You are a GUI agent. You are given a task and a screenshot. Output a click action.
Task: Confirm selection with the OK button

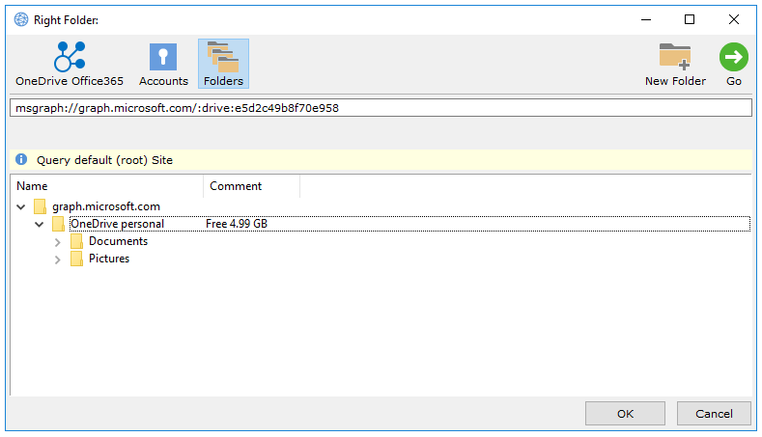click(x=625, y=414)
